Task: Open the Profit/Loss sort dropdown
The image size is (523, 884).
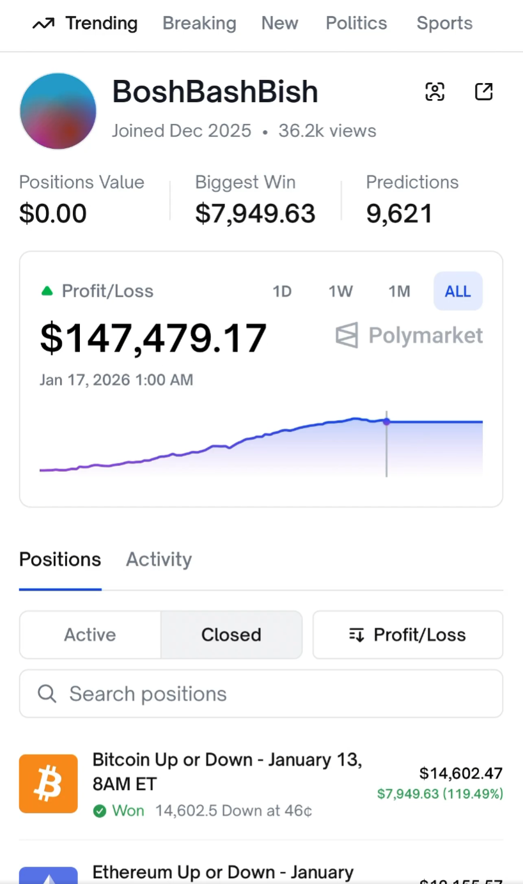Action: click(x=407, y=635)
